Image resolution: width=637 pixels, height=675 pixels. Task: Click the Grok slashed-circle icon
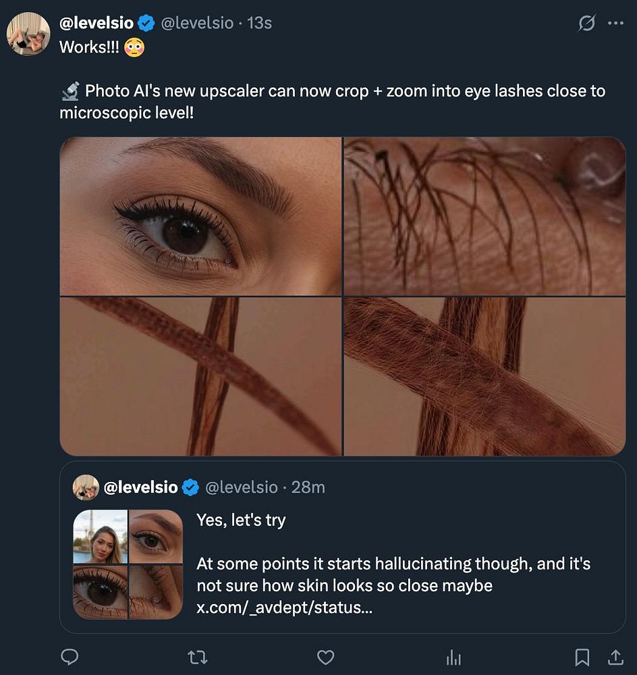coord(587,23)
